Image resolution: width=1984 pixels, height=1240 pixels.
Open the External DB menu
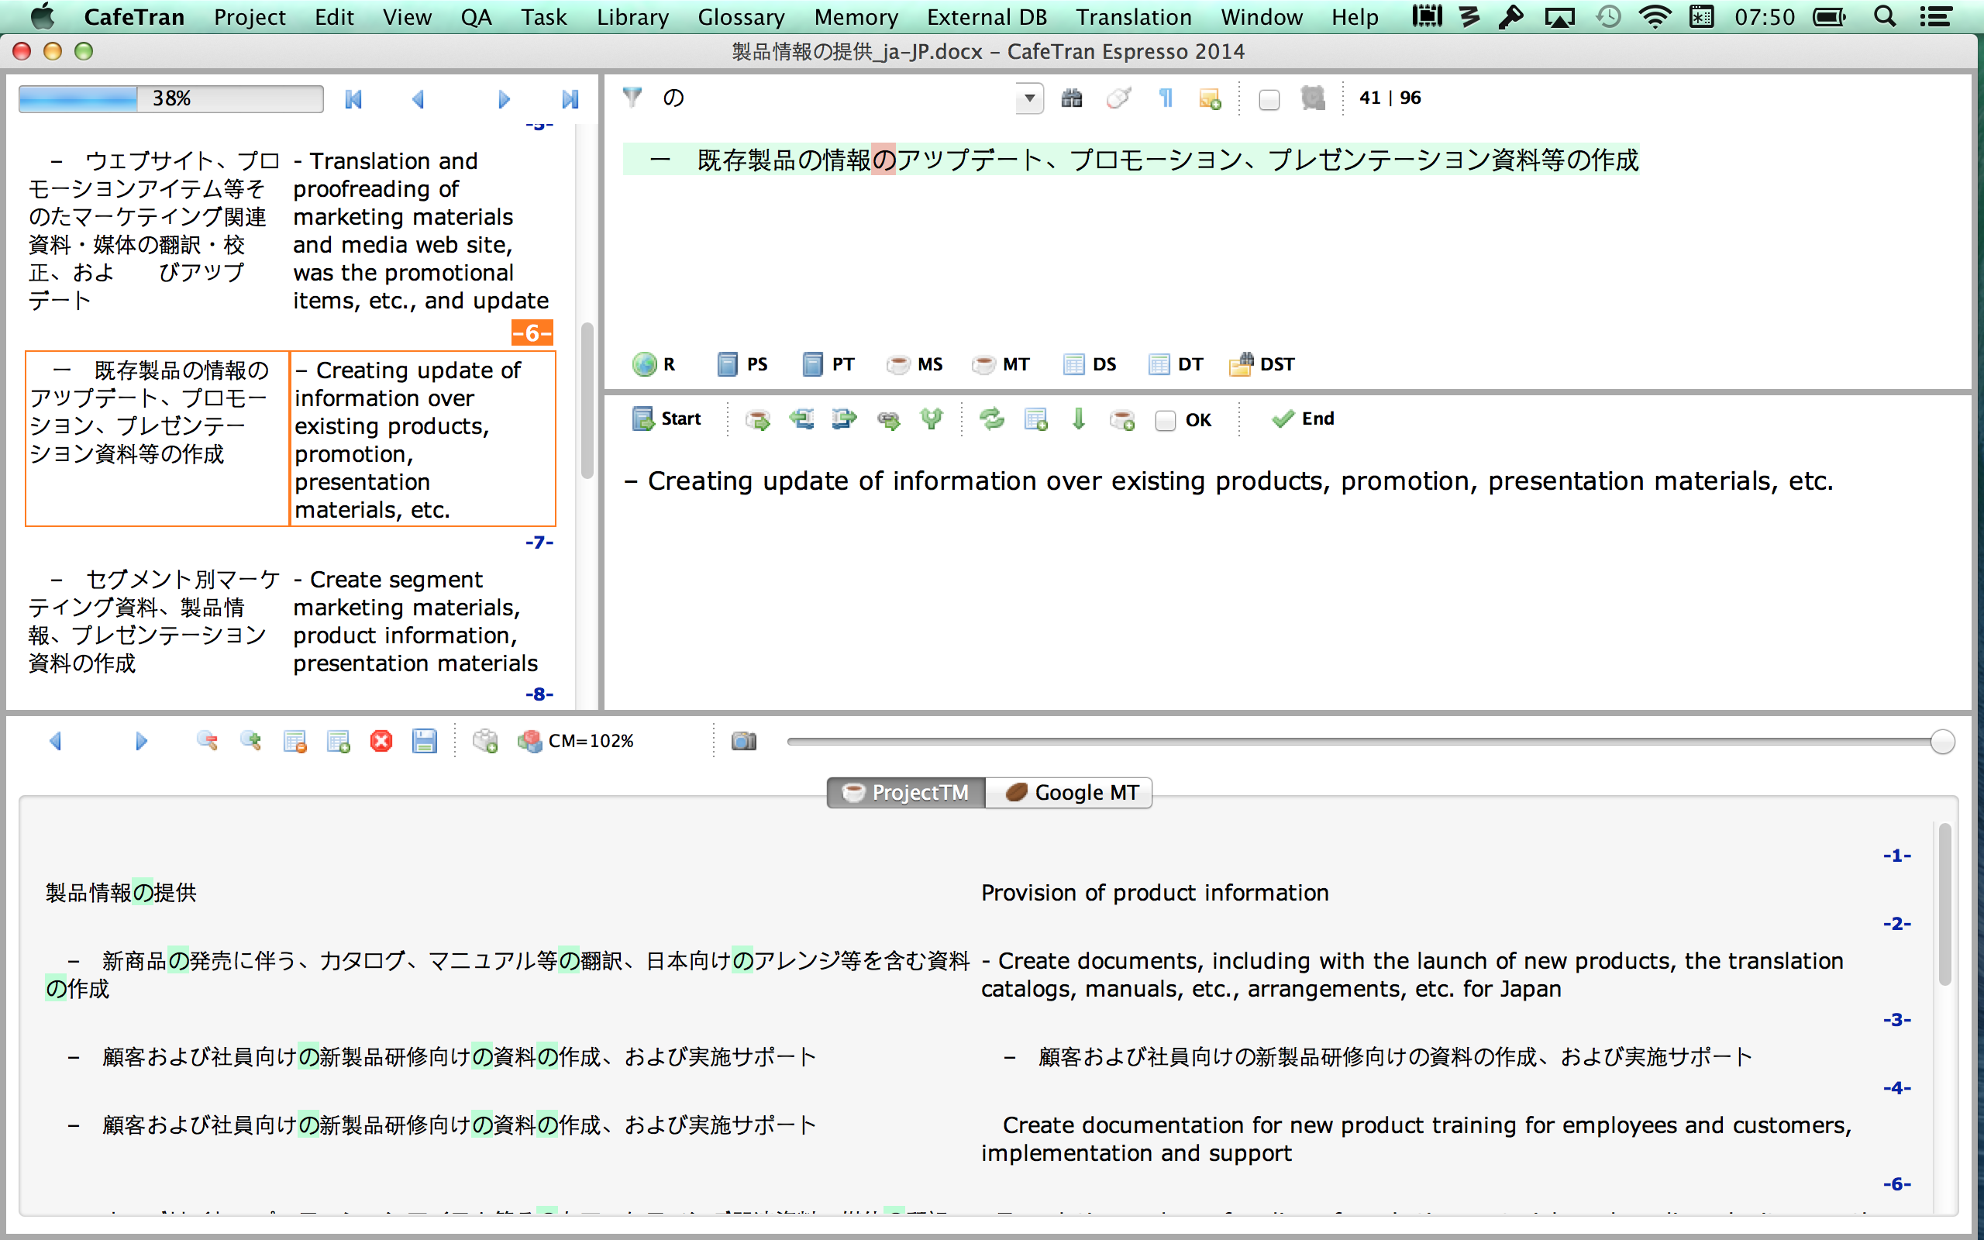pyautogui.click(x=987, y=16)
